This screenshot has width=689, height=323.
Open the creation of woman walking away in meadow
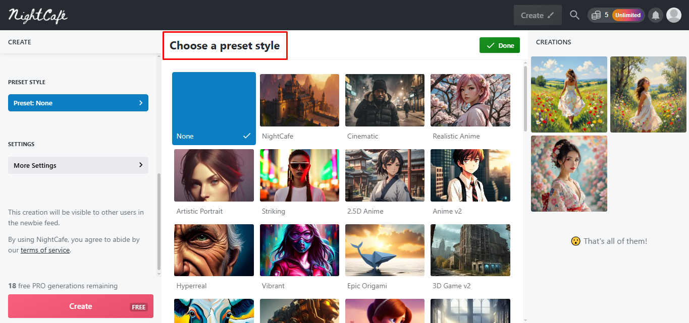569,94
